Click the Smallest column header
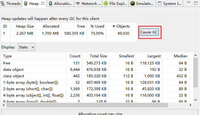Viewport: 200px width, 115px height. click(122, 56)
